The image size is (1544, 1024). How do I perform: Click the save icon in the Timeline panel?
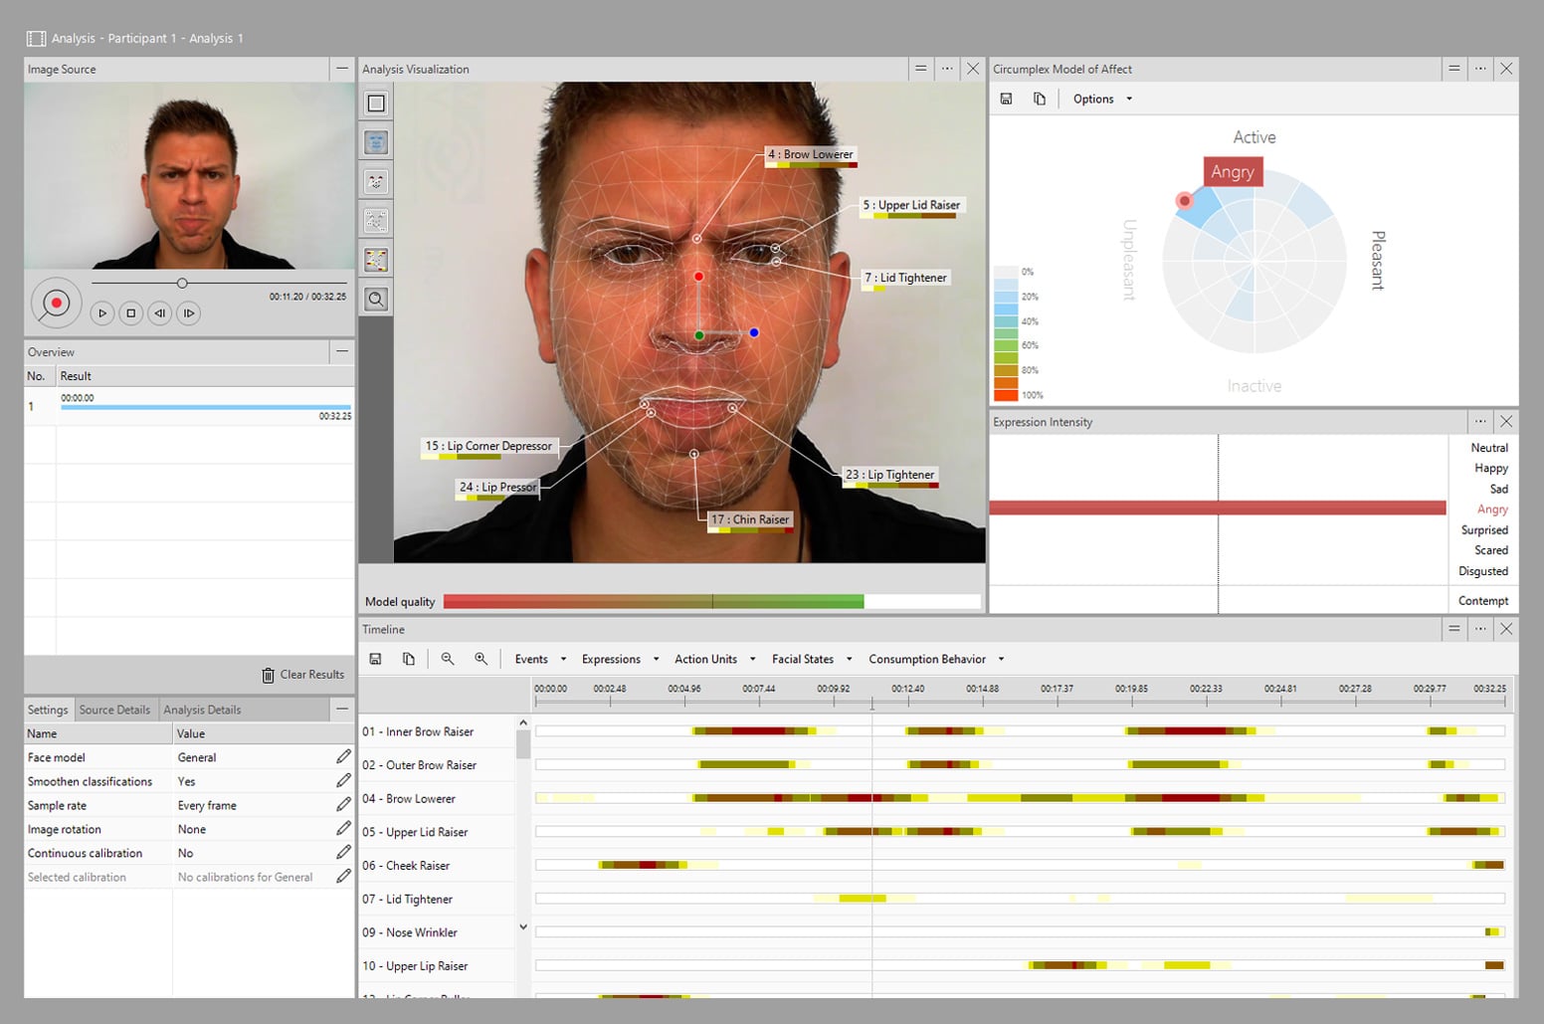click(376, 658)
